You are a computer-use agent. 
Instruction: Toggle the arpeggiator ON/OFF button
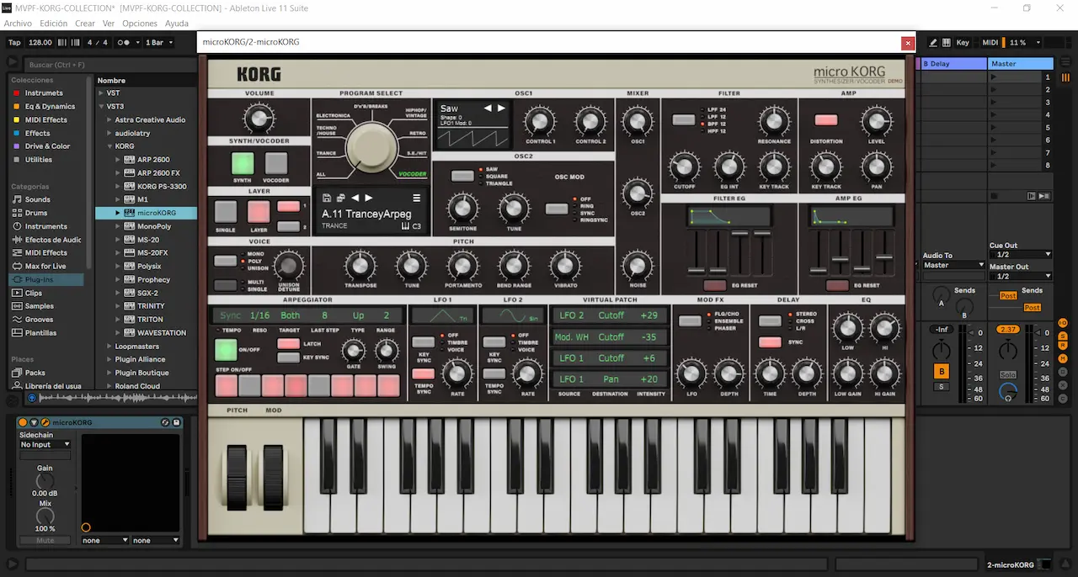(225, 350)
